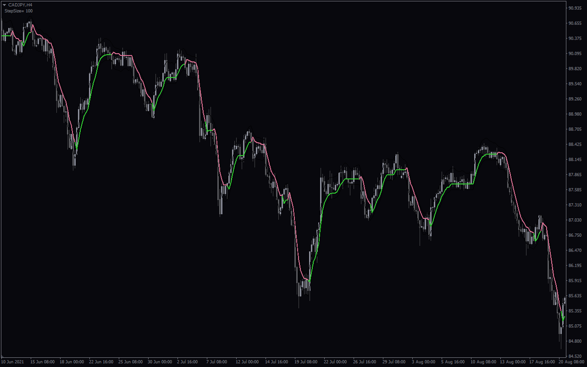The image size is (587, 367).
Task: Select the 15 Jun 08:00 time label
Action: 43,362
